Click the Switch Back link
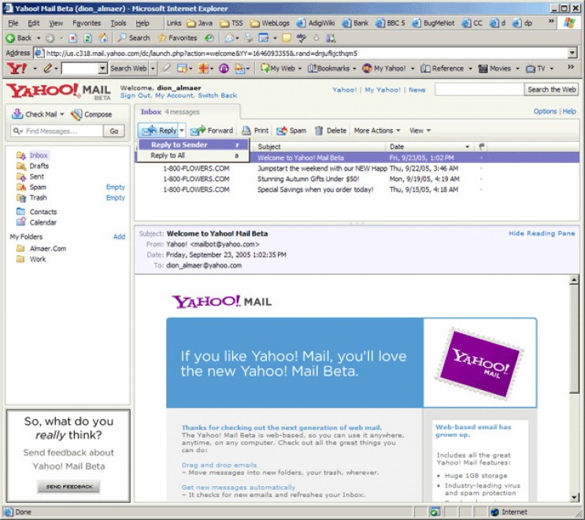Image resolution: width=585 pixels, height=520 pixels. pyautogui.click(x=217, y=95)
